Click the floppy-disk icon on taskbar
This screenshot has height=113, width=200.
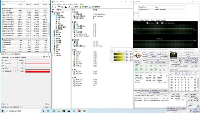point(74,111)
